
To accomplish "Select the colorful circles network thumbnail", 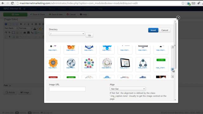I will coord(89,64).
